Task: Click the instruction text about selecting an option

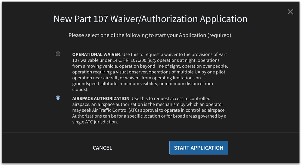Action: click(x=151, y=35)
